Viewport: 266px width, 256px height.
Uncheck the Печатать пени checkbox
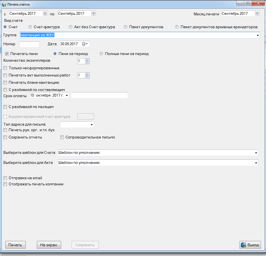tap(7, 54)
